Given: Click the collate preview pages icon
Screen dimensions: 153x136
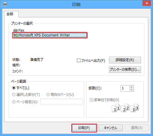Looking at the screenshot, I should click(x=125, y=108).
